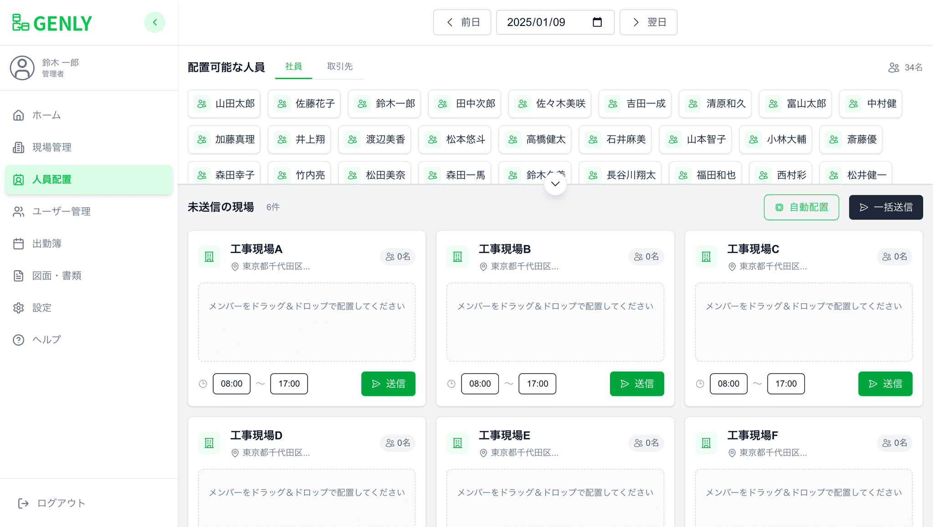This screenshot has height=527, width=933.
Task: Open the 設定 settings gear
Action: pos(42,307)
